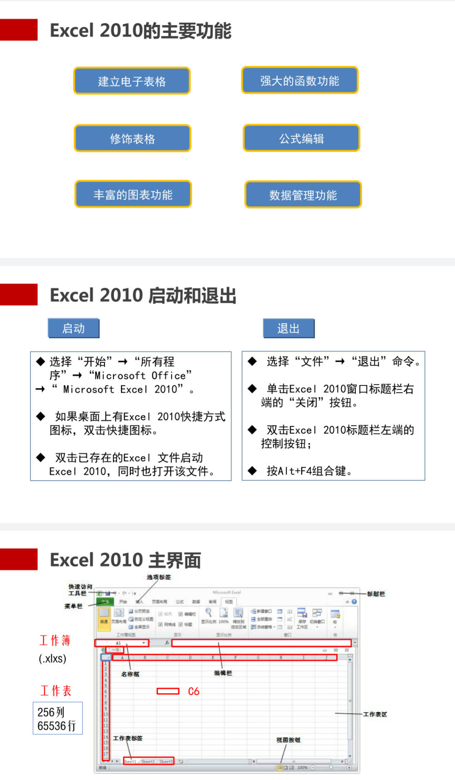Click 全部重排 arrange all
Screen dimensions: 455x780
(x=261, y=619)
